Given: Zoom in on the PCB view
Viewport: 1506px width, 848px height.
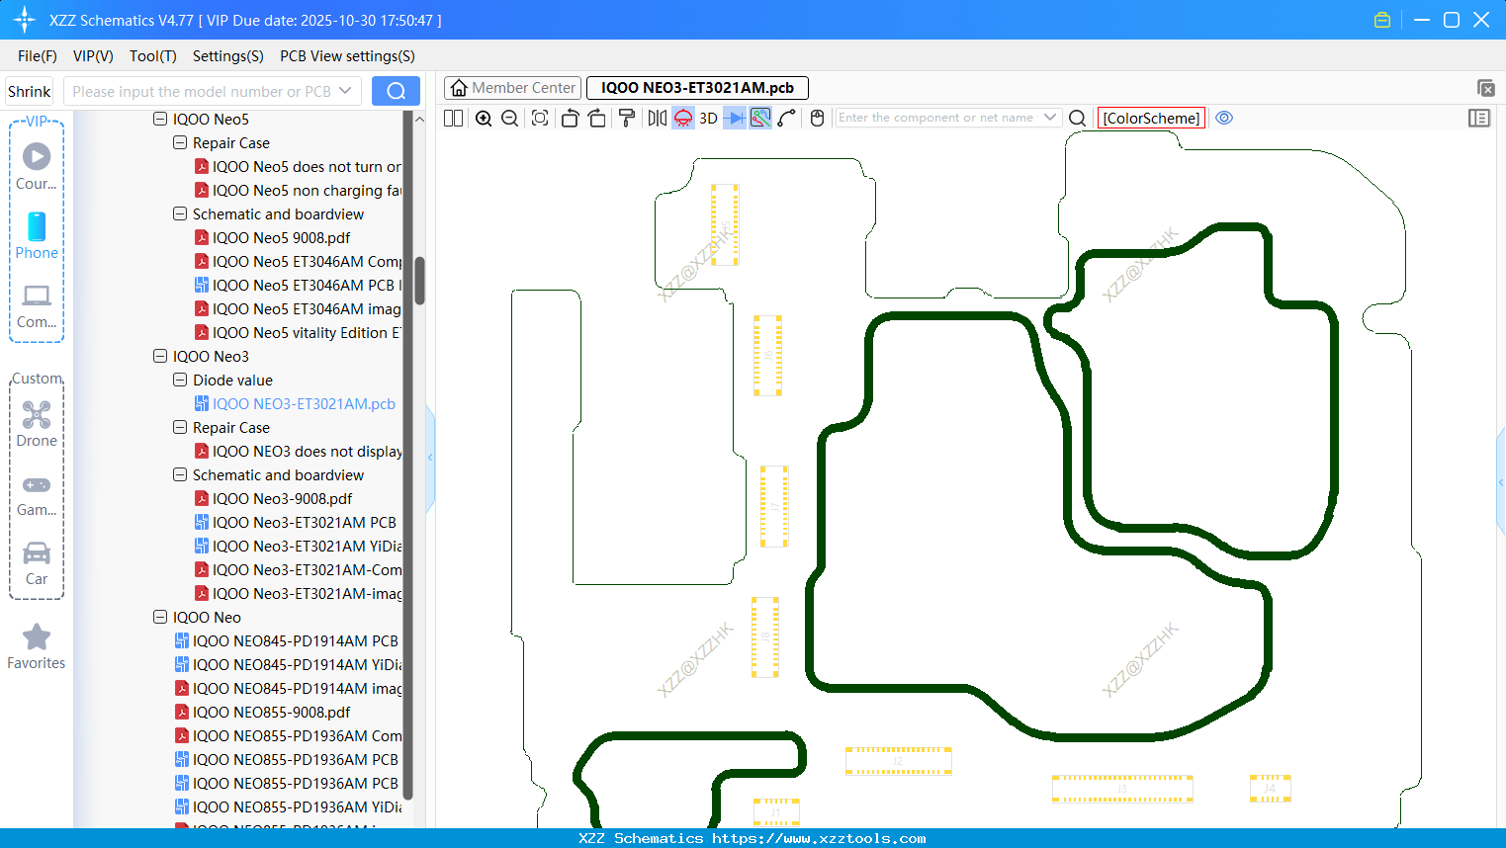Looking at the screenshot, I should tap(484, 119).
